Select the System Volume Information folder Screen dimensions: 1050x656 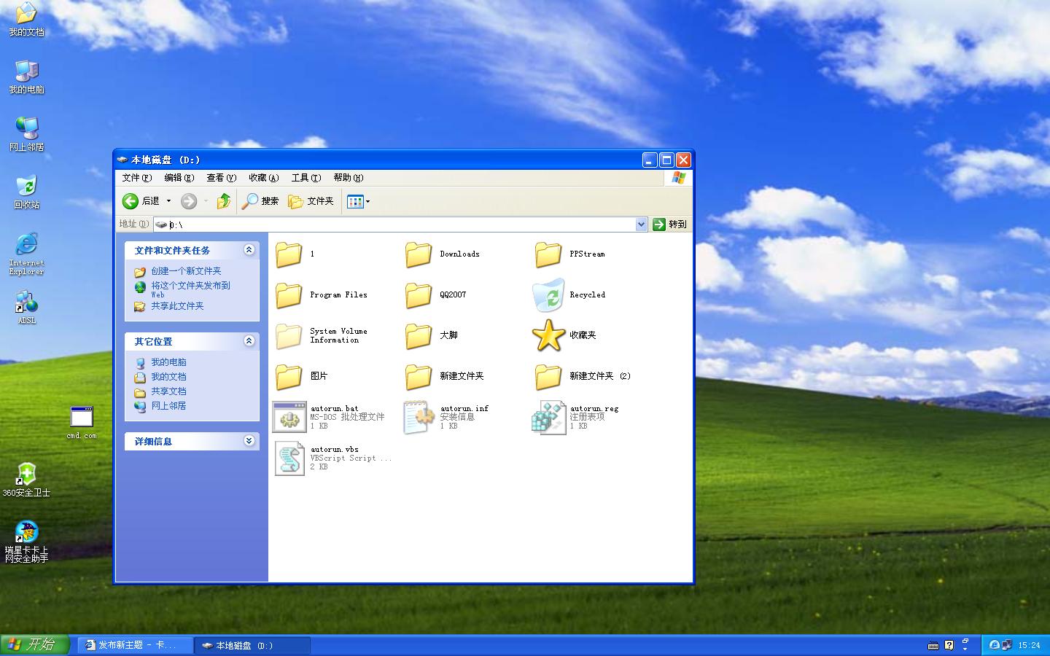289,336
